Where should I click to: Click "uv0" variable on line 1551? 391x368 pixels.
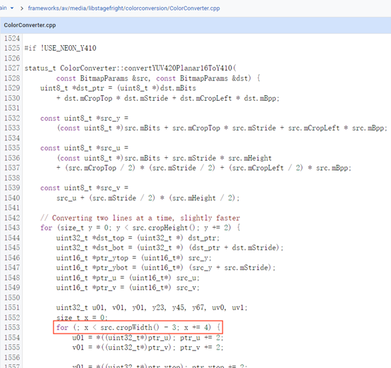tap(218, 307)
